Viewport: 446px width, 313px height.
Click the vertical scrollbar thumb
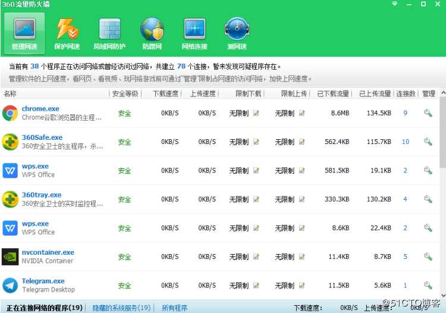pyautogui.click(x=443, y=132)
